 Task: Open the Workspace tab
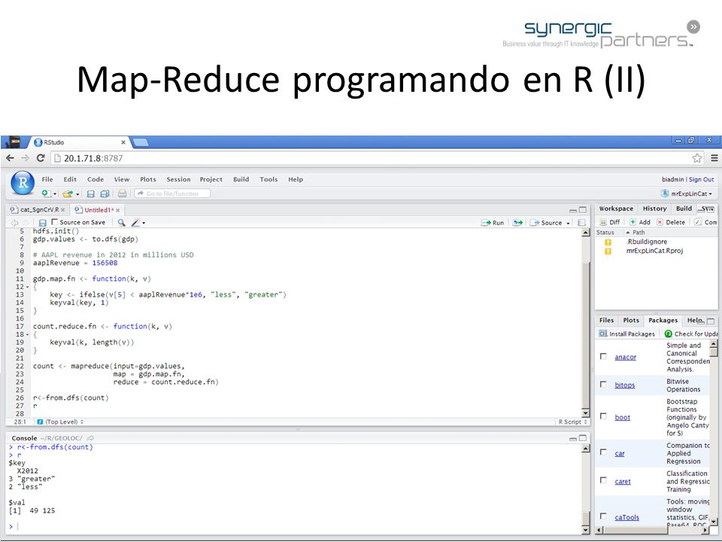click(616, 209)
